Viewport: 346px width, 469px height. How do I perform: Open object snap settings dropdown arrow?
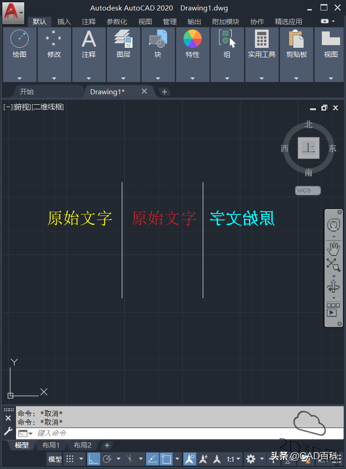coord(178,459)
